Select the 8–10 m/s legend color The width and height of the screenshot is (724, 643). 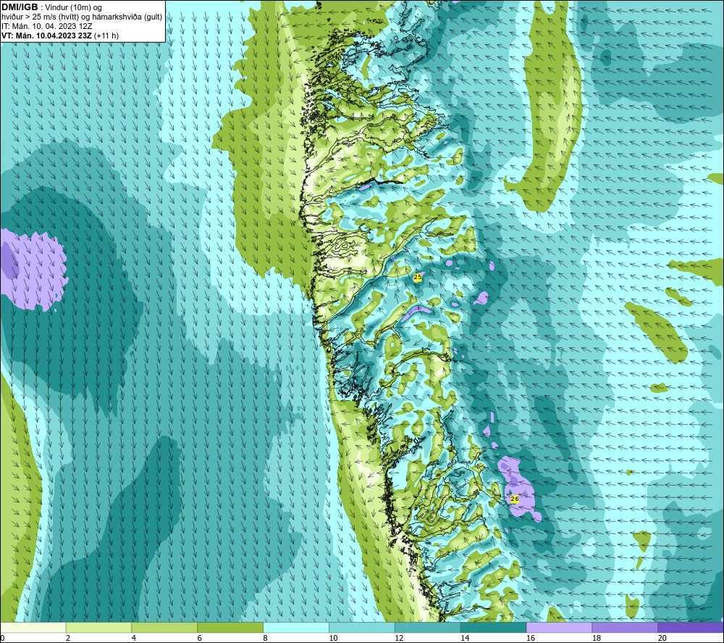[x=296, y=627]
